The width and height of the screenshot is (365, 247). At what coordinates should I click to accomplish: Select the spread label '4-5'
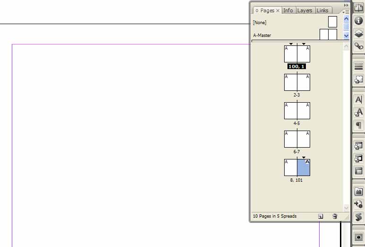[x=296, y=123]
